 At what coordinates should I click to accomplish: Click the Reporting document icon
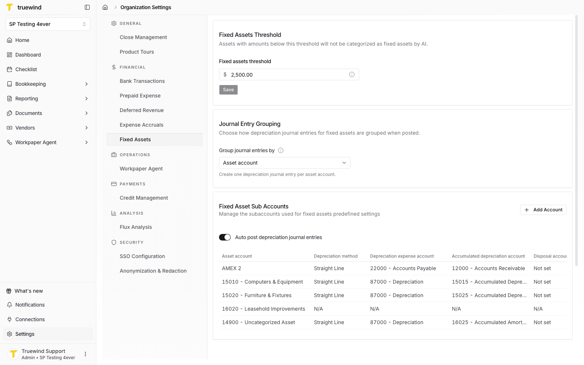9,99
